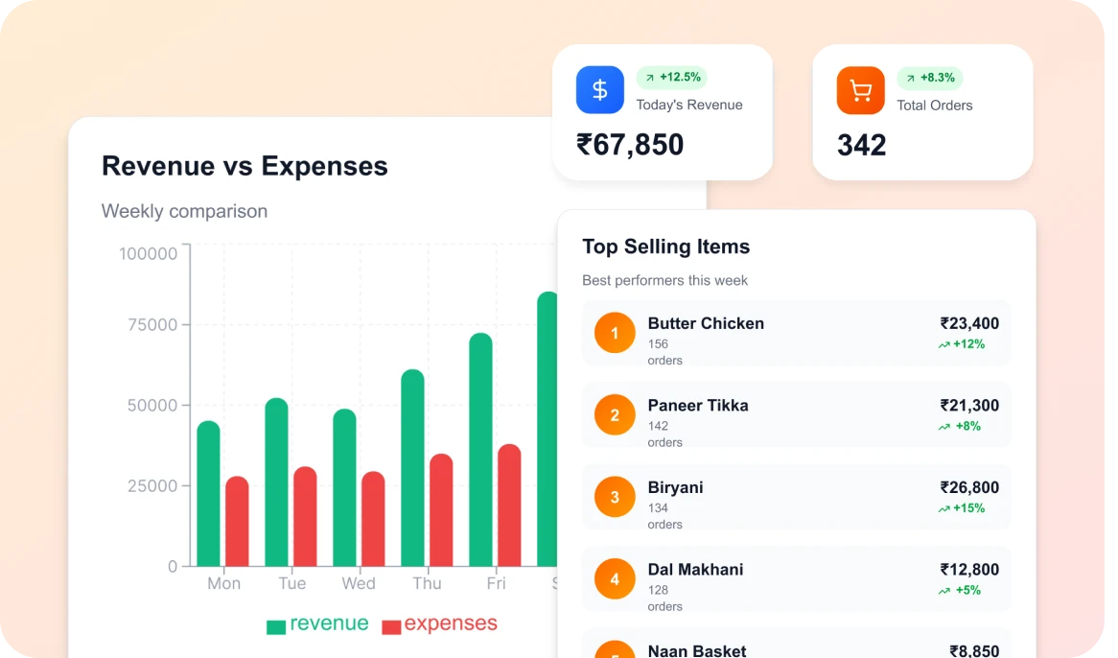Toggle the revenue legend entry
This screenshot has width=1118, height=658.
pyautogui.click(x=317, y=624)
